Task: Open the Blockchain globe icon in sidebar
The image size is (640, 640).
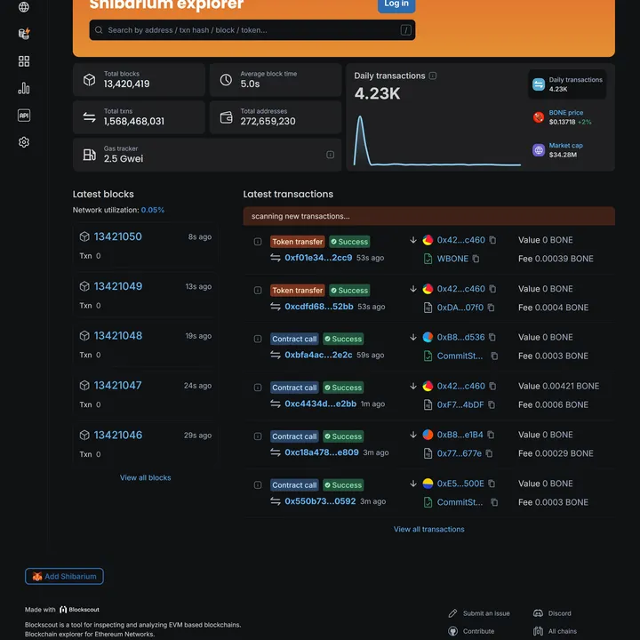Action: 24,7
